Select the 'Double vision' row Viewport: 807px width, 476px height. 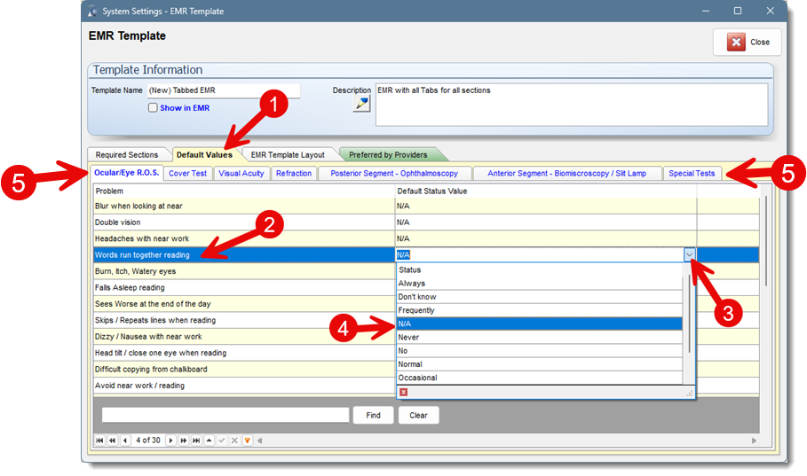tap(426, 222)
